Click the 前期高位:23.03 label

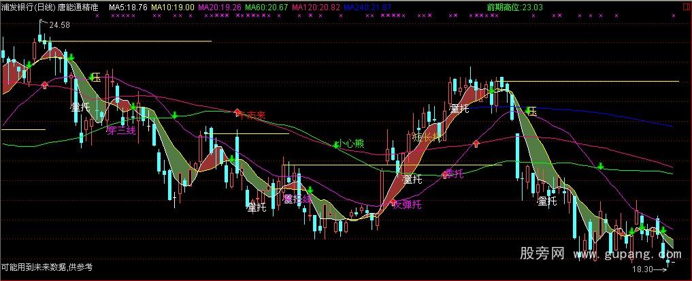click(x=515, y=6)
